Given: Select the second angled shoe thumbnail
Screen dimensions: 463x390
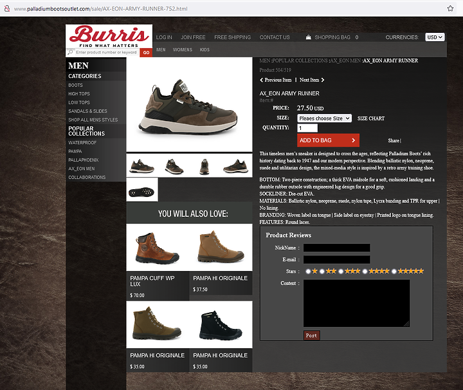Looking at the screenshot, I should (174, 166).
